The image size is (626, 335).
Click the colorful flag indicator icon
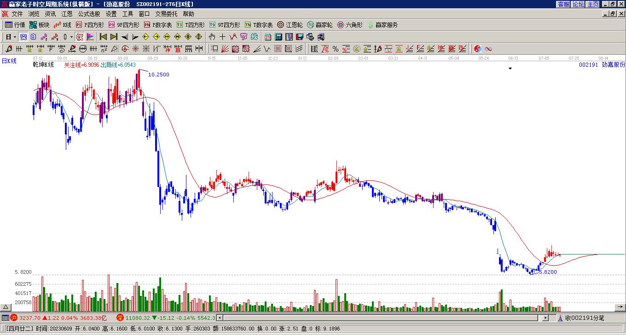point(90,37)
